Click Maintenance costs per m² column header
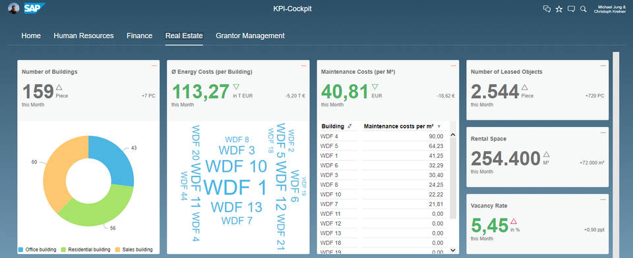The width and height of the screenshot is (633, 258). (399, 126)
